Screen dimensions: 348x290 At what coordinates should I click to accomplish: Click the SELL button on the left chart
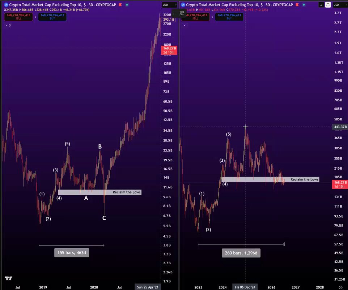coord(18,17)
